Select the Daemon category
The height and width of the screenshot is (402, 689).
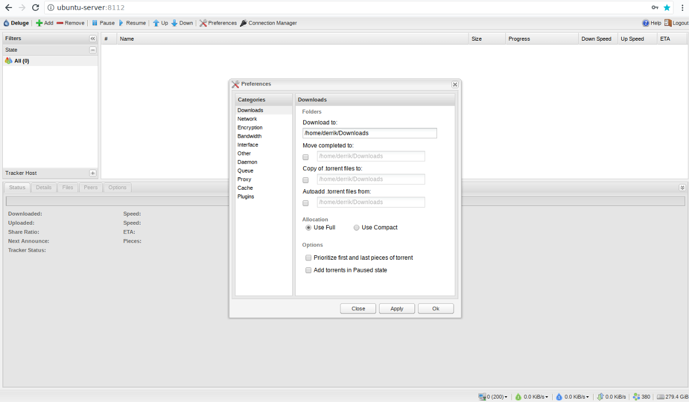click(x=264, y=162)
